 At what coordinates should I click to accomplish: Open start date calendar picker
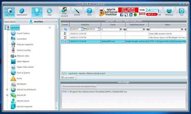pos(82,29)
